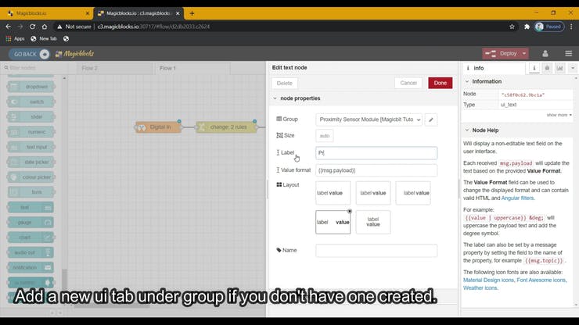Viewport: 579px width, 325px height.
Task: Pick the numeric node in palette
Action: (x=31, y=132)
